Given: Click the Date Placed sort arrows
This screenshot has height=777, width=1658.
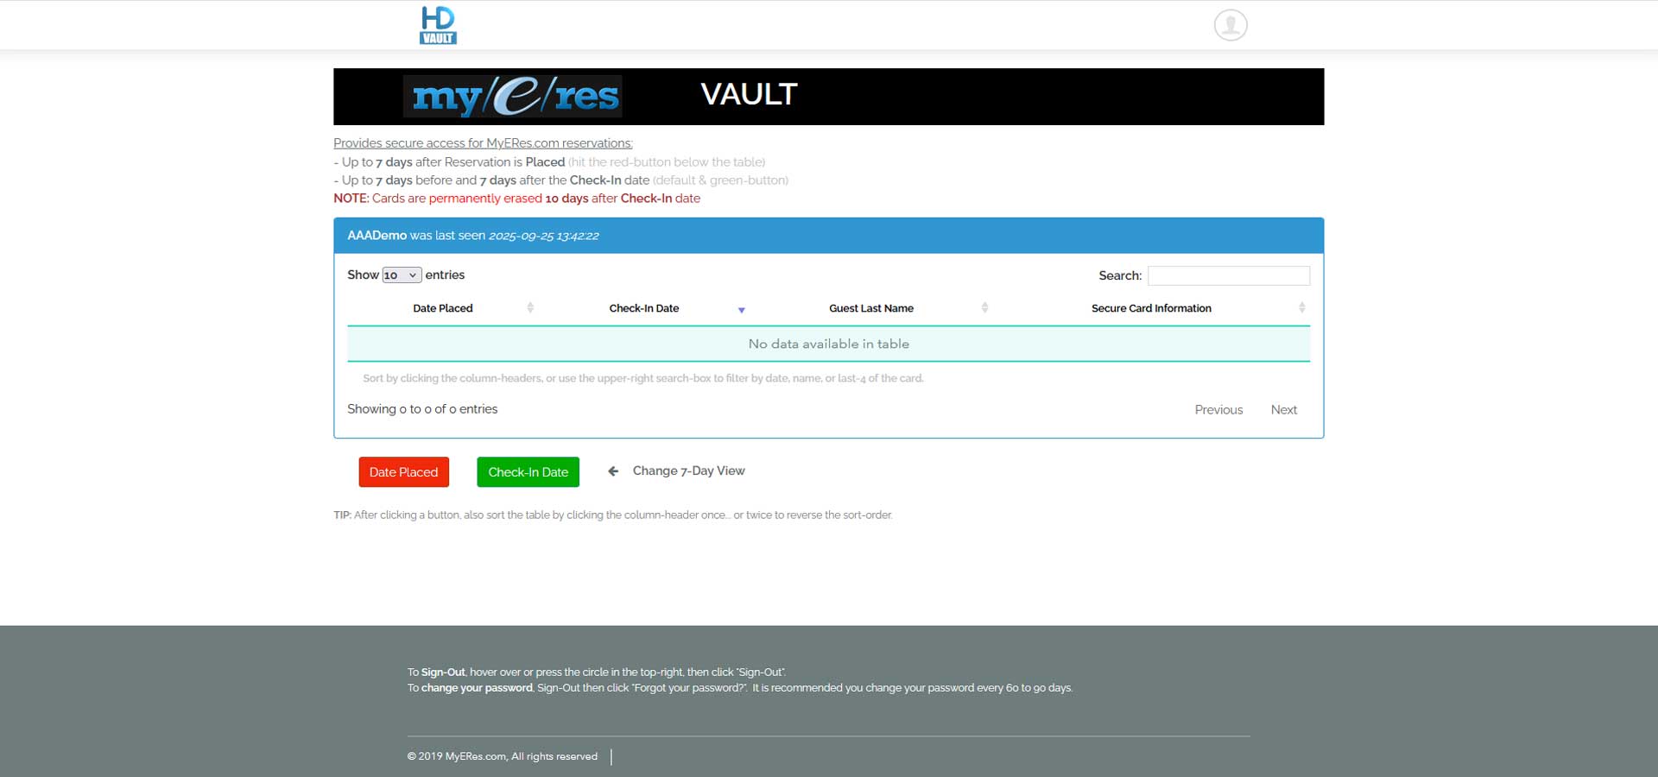Looking at the screenshot, I should tap(530, 308).
